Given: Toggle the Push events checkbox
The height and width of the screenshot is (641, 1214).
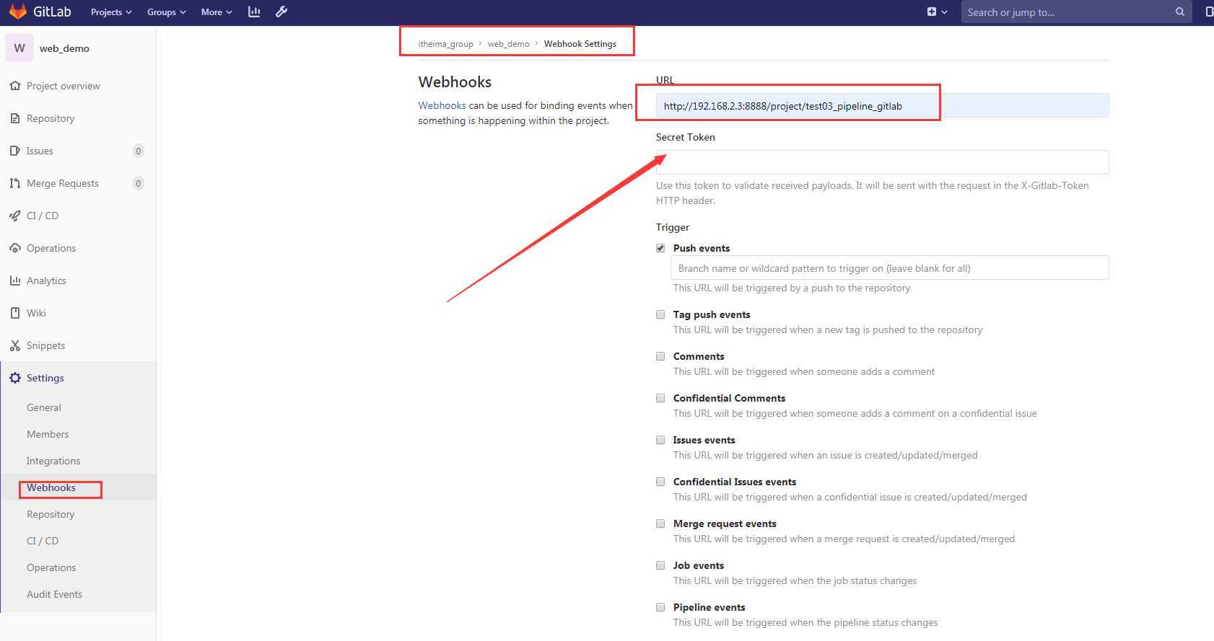Looking at the screenshot, I should click(x=660, y=248).
